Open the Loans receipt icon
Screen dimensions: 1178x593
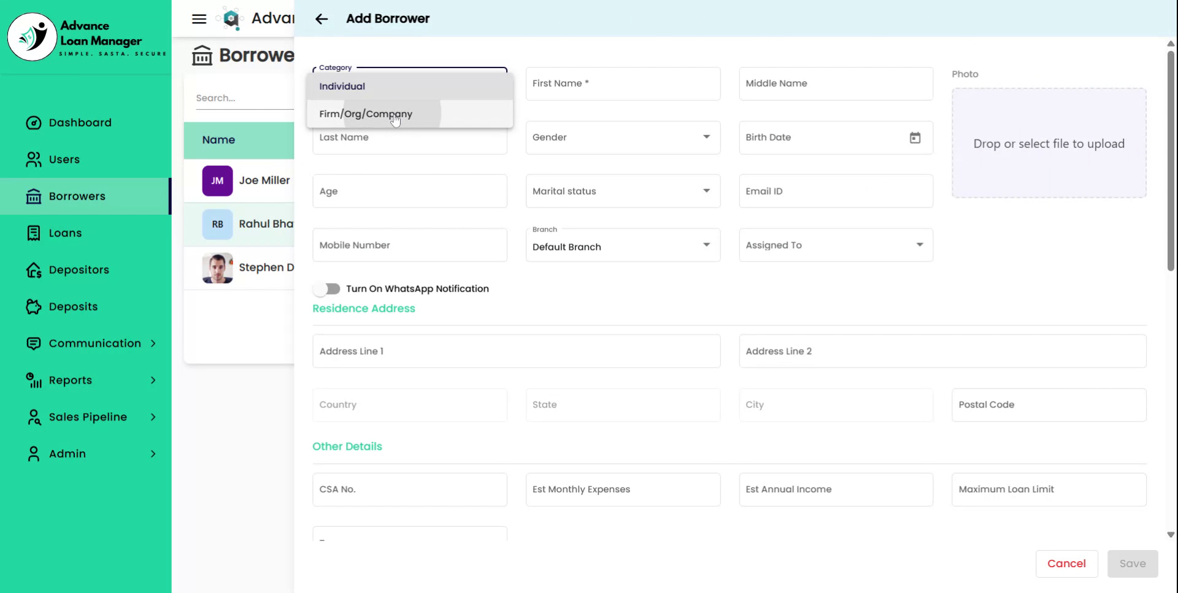click(x=34, y=233)
